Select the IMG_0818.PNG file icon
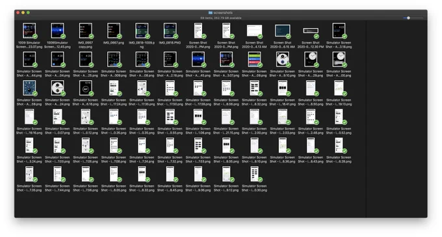This screenshot has width=442, height=237. (170, 31)
